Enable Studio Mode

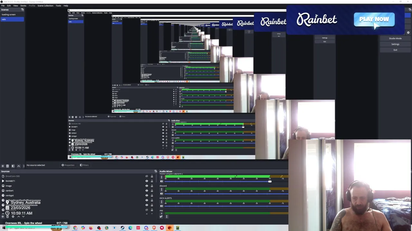coord(395,38)
